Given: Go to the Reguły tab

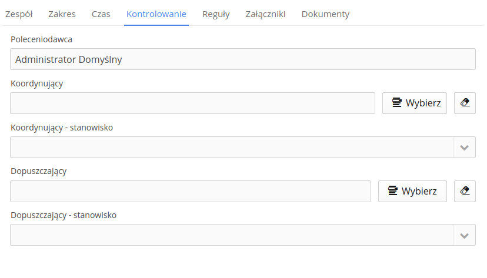Looking at the screenshot, I should (216, 14).
